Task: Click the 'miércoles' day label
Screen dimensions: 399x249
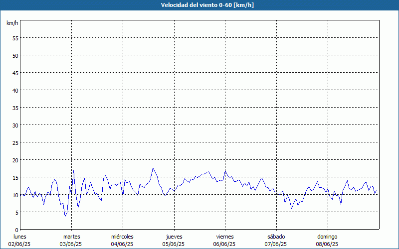Action: pos(122,237)
